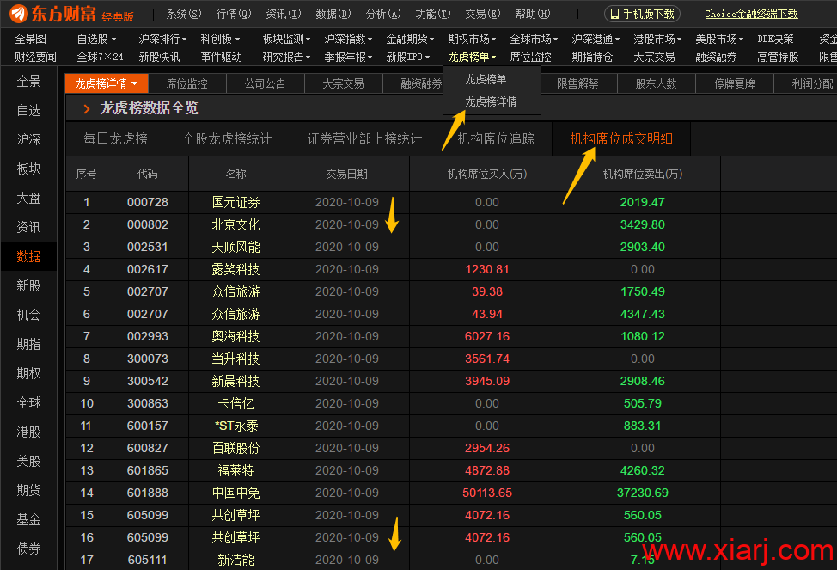The width and height of the screenshot is (837, 570).
Task: Click the 全景图 toolbar item
Action: (30, 39)
